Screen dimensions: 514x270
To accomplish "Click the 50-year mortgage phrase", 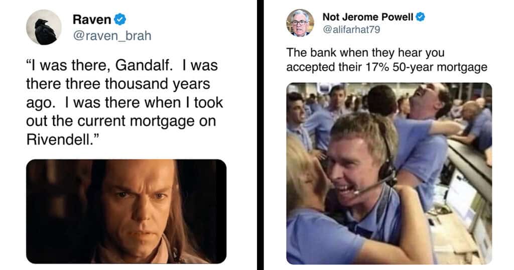I will pos(440,67).
